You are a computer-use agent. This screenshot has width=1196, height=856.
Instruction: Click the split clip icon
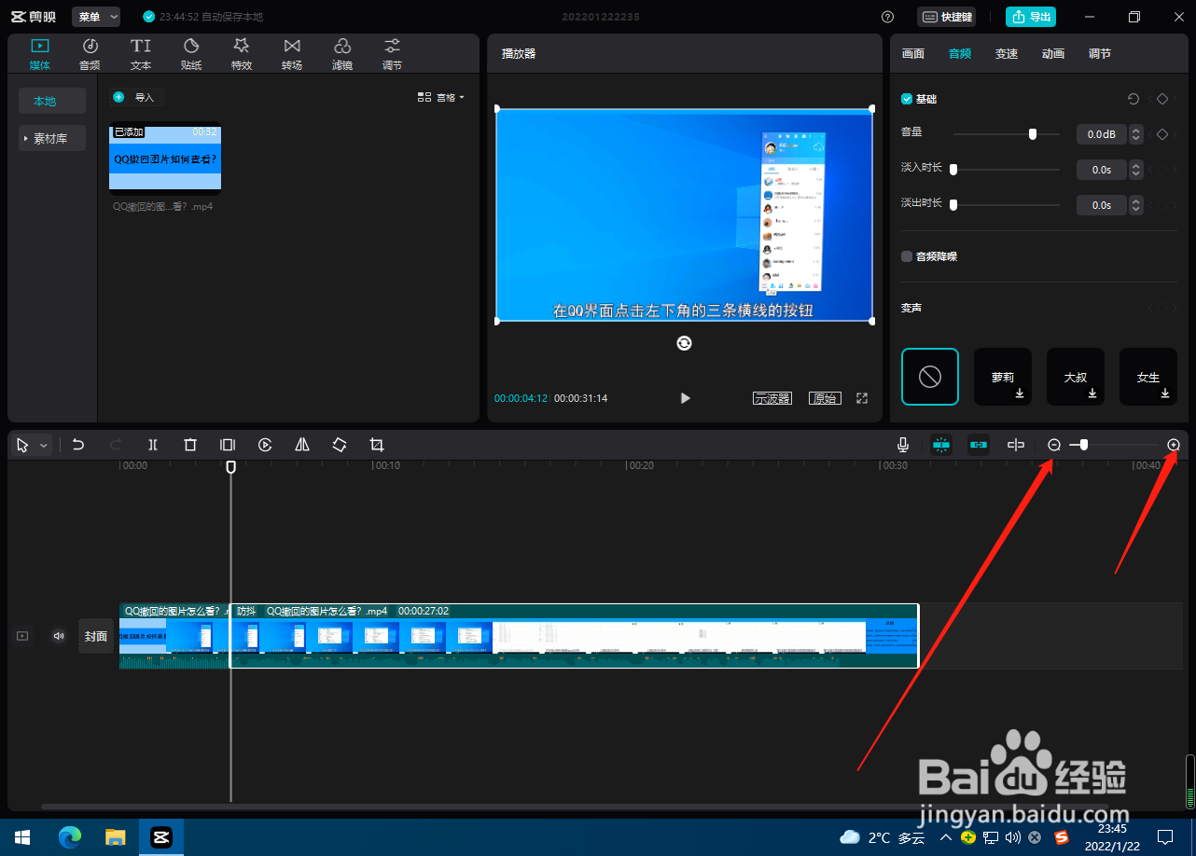point(153,445)
